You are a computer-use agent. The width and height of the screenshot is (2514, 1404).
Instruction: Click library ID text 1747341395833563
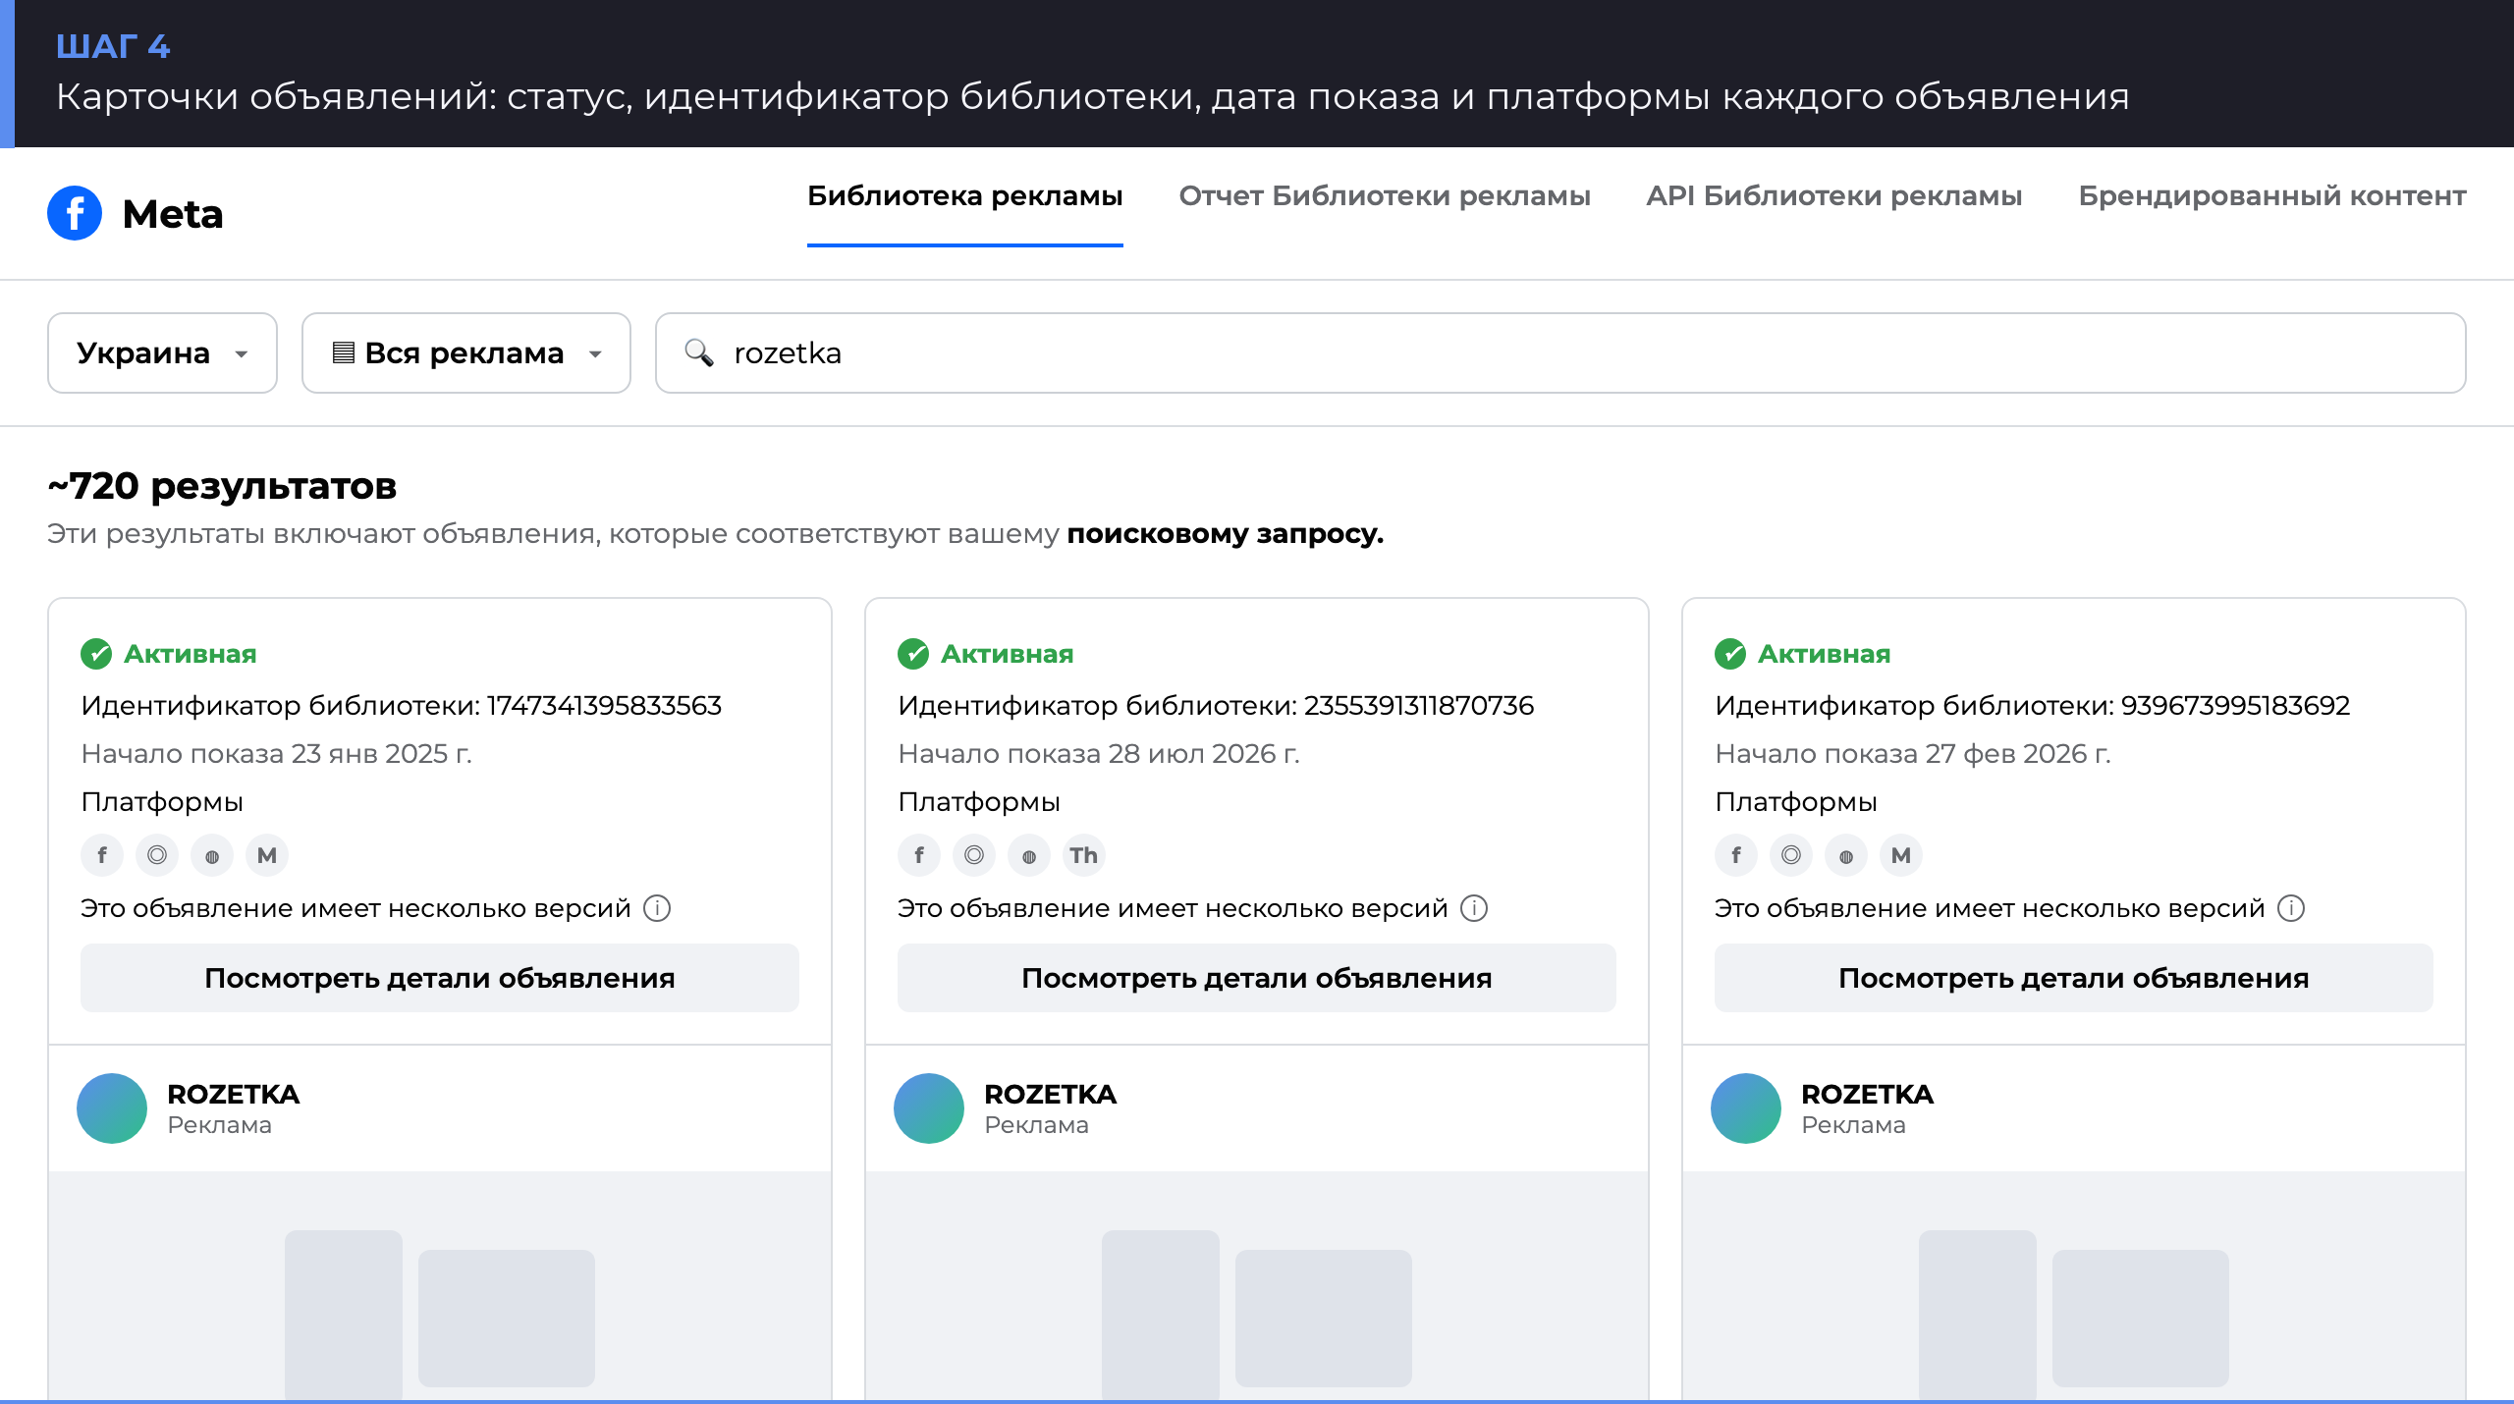tap(605, 705)
